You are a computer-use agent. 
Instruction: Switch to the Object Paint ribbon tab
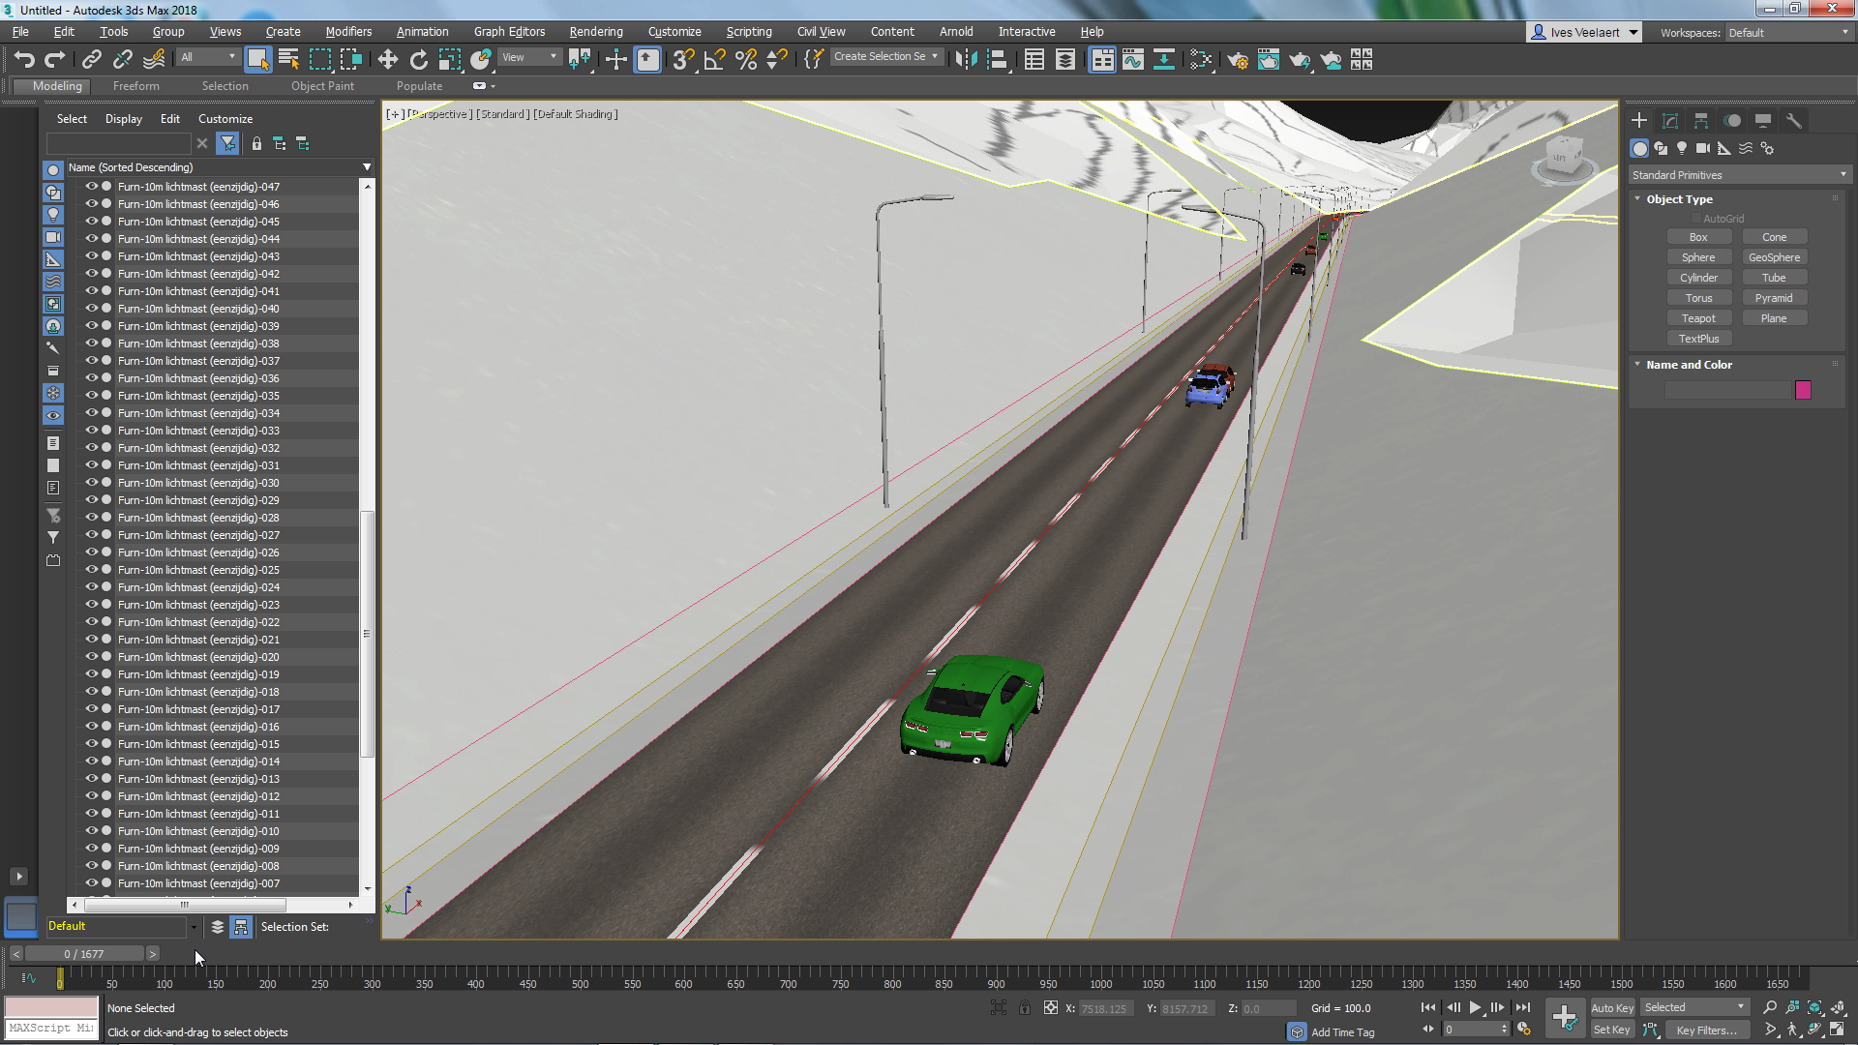322,85
